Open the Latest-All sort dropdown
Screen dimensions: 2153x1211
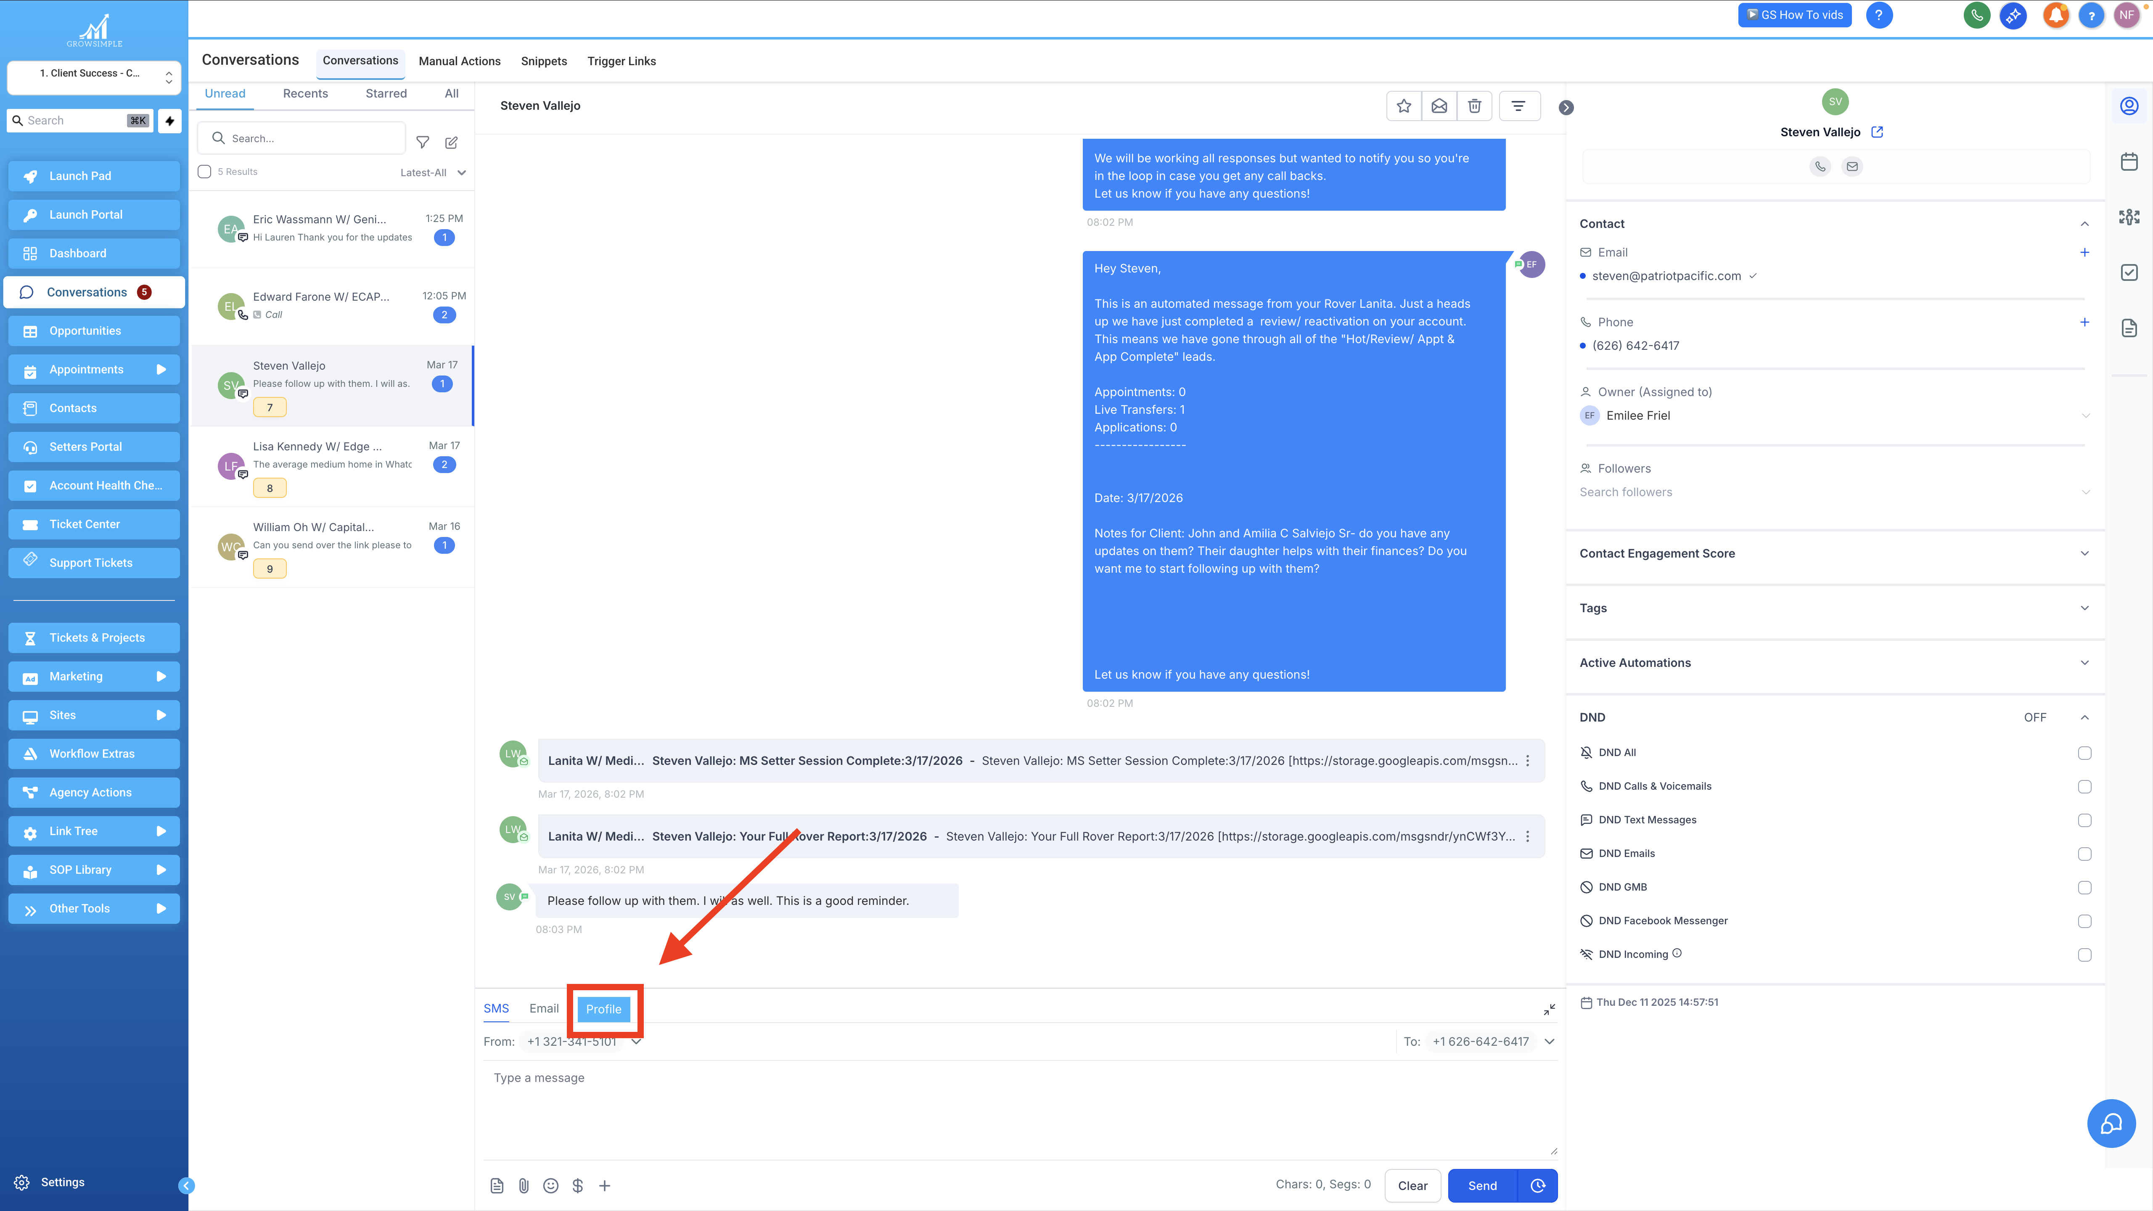(432, 172)
